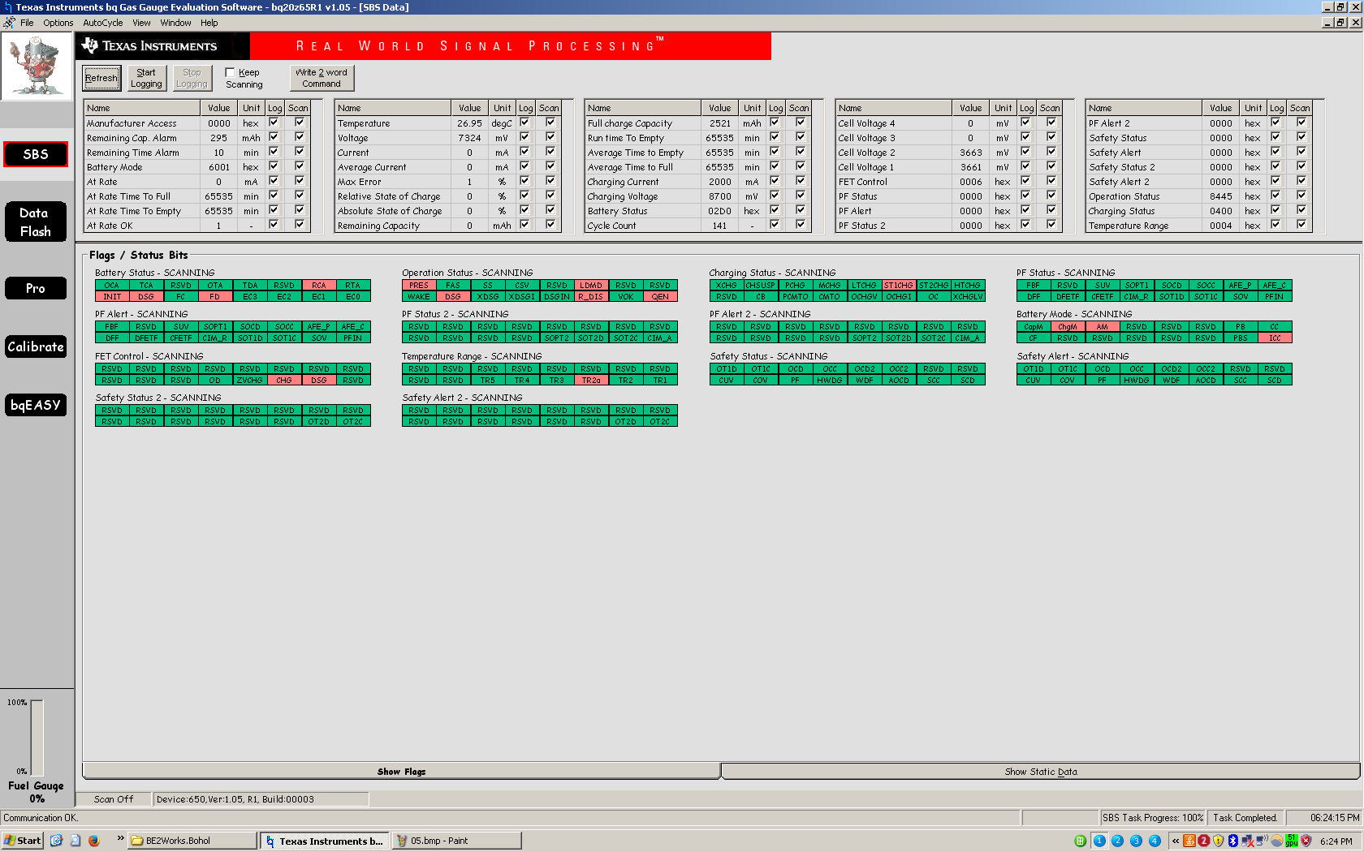Open the Data Flash page

36,222
